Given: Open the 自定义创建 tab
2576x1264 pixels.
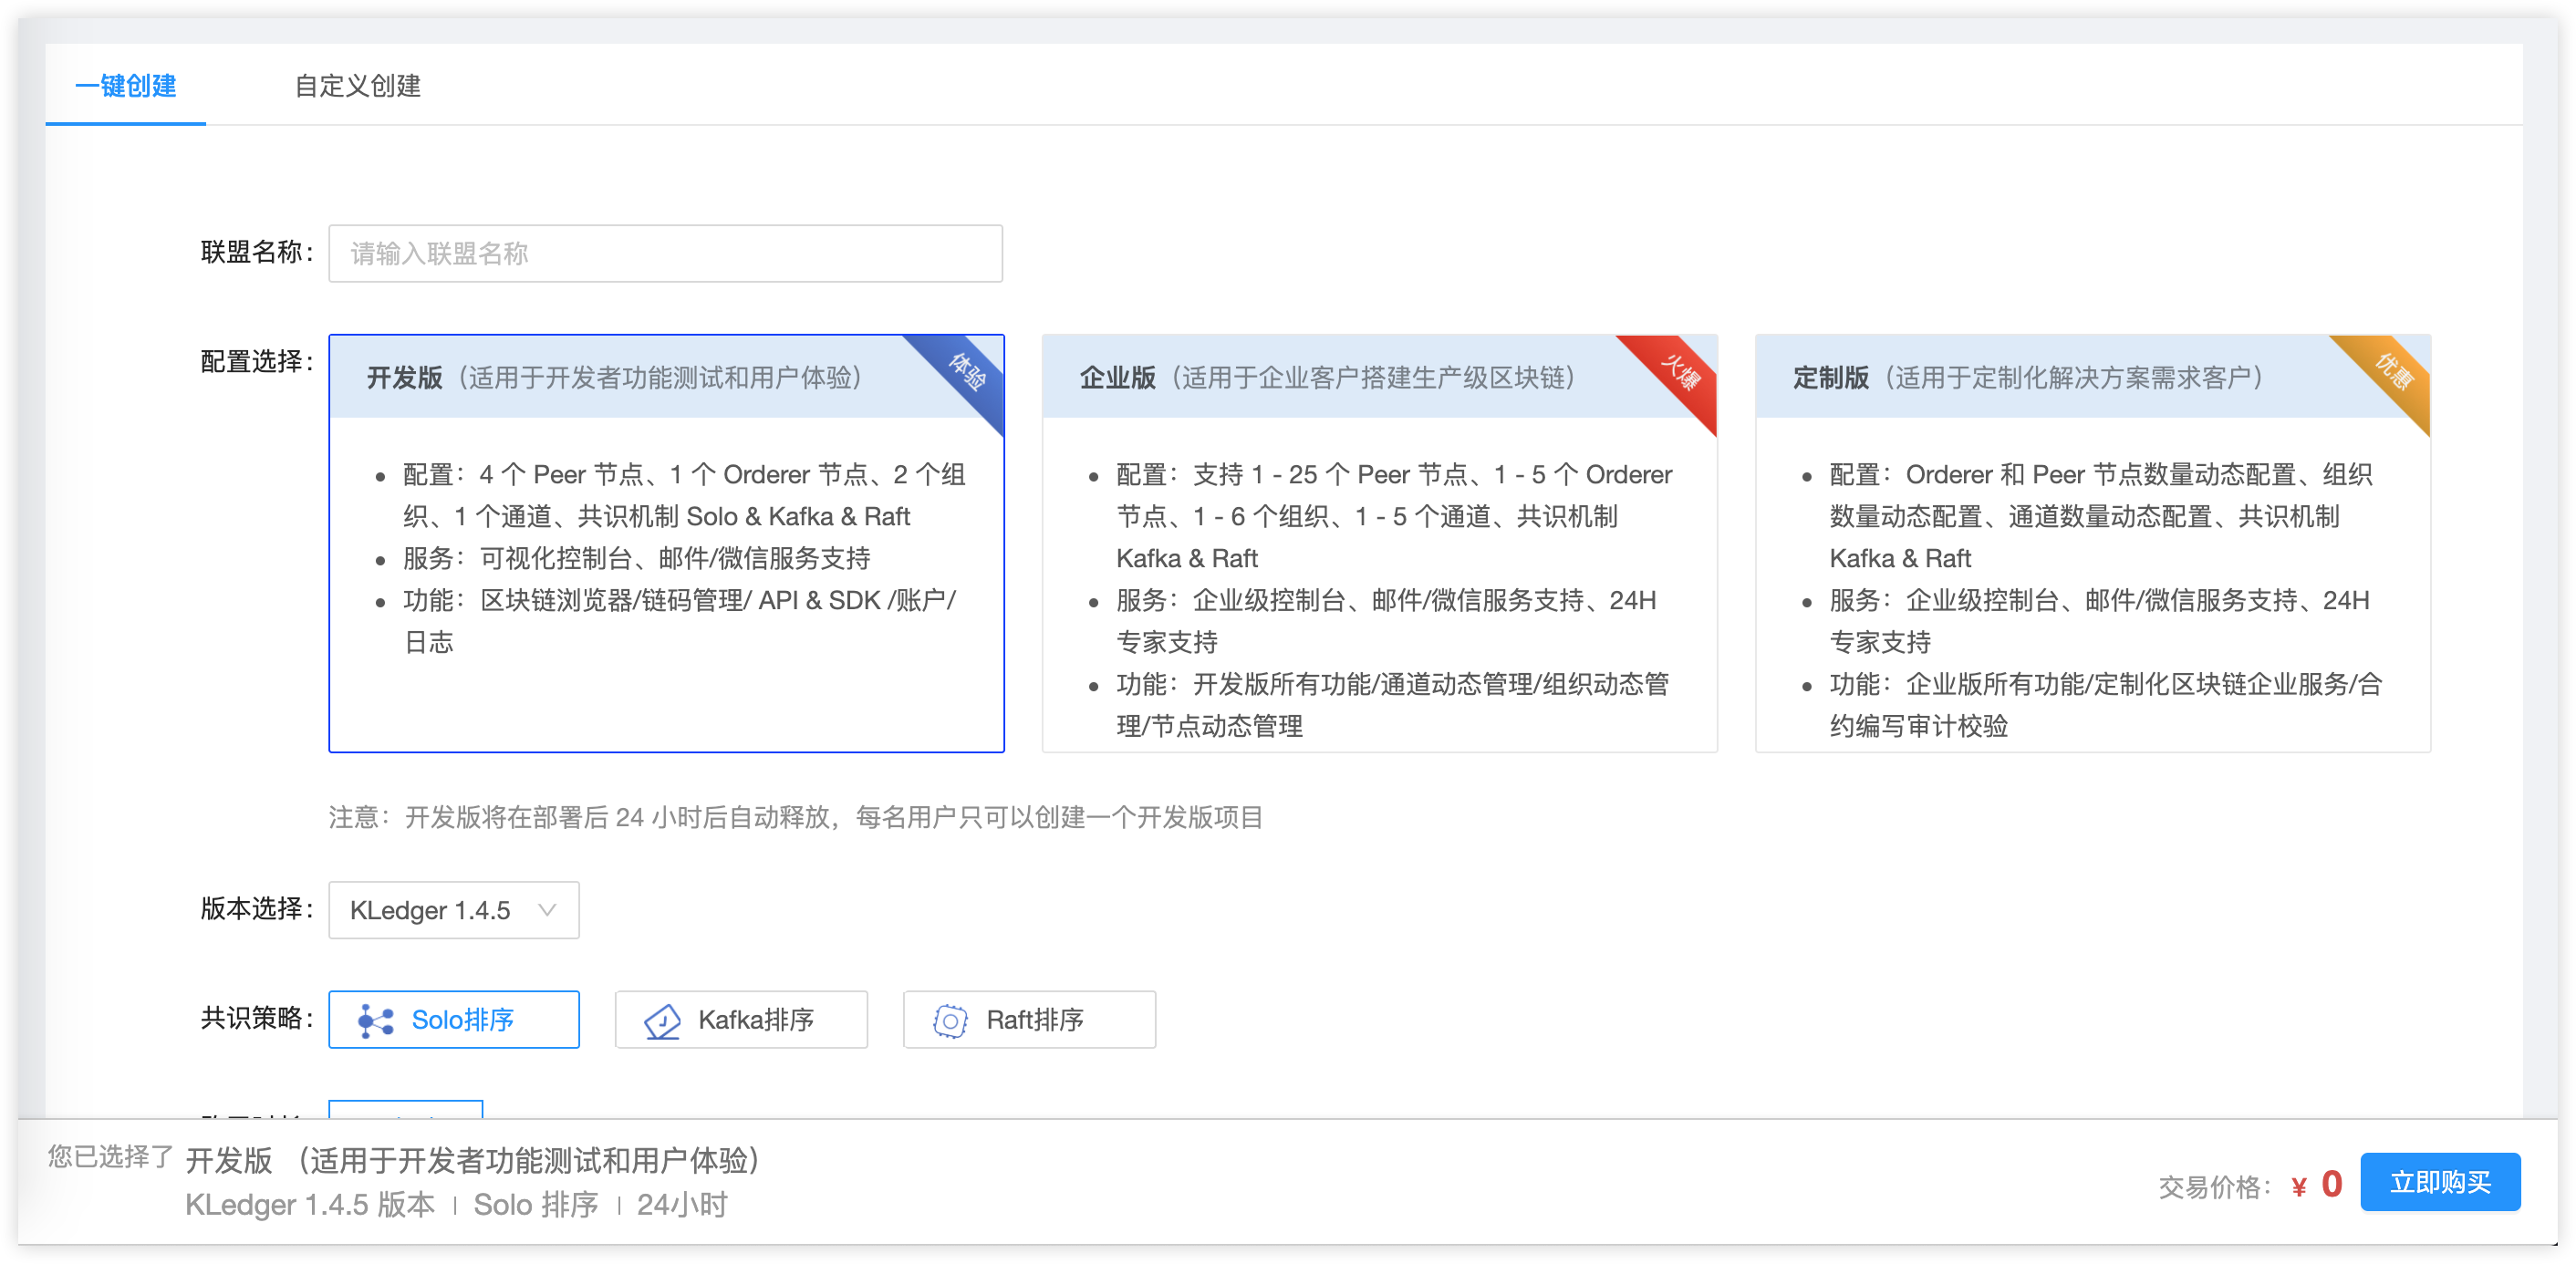Looking at the screenshot, I should (x=357, y=86).
